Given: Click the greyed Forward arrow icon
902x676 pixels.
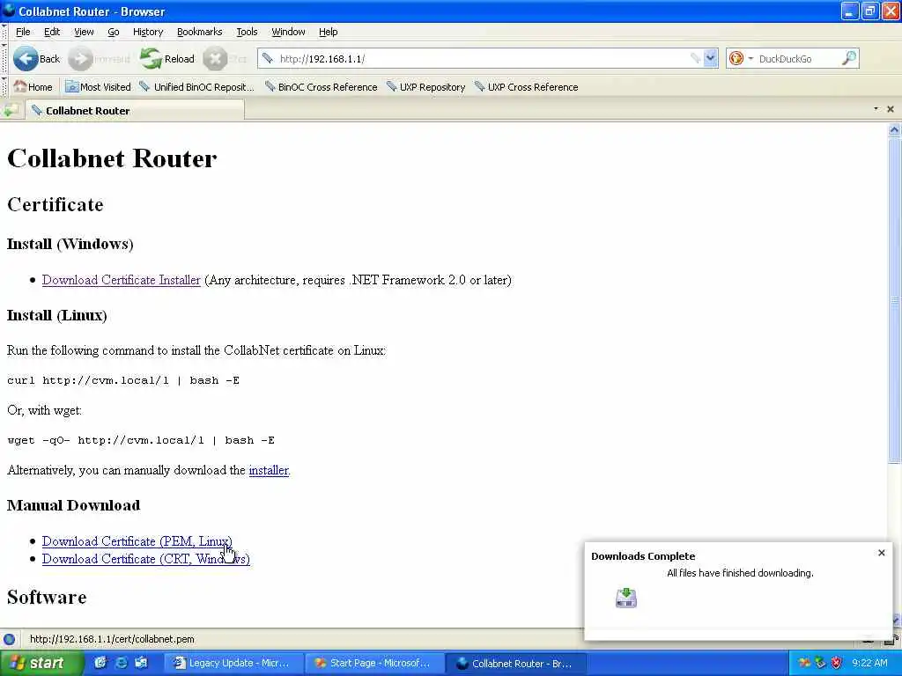Looking at the screenshot, I should (x=80, y=59).
